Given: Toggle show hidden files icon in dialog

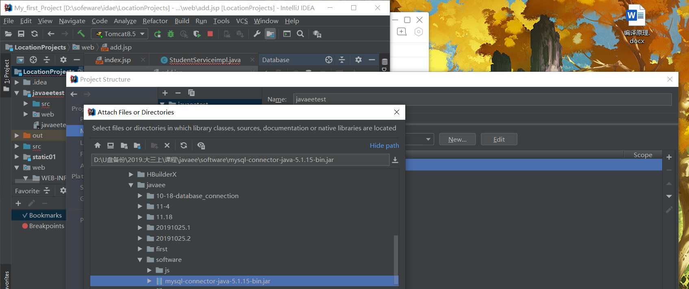Looking at the screenshot, I should point(201,145).
